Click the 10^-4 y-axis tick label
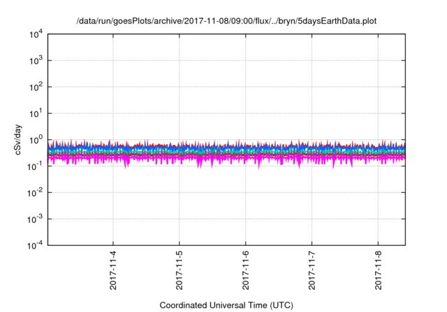447x312 pixels. point(35,245)
